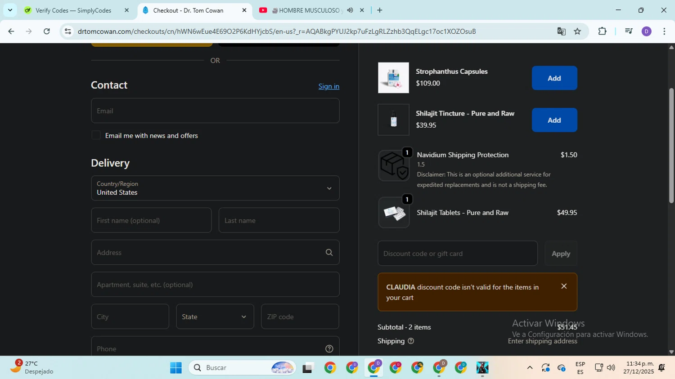Viewport: 675px width, 379px height.
Task: Open the notifications bell icon
Action: point(662,368)
